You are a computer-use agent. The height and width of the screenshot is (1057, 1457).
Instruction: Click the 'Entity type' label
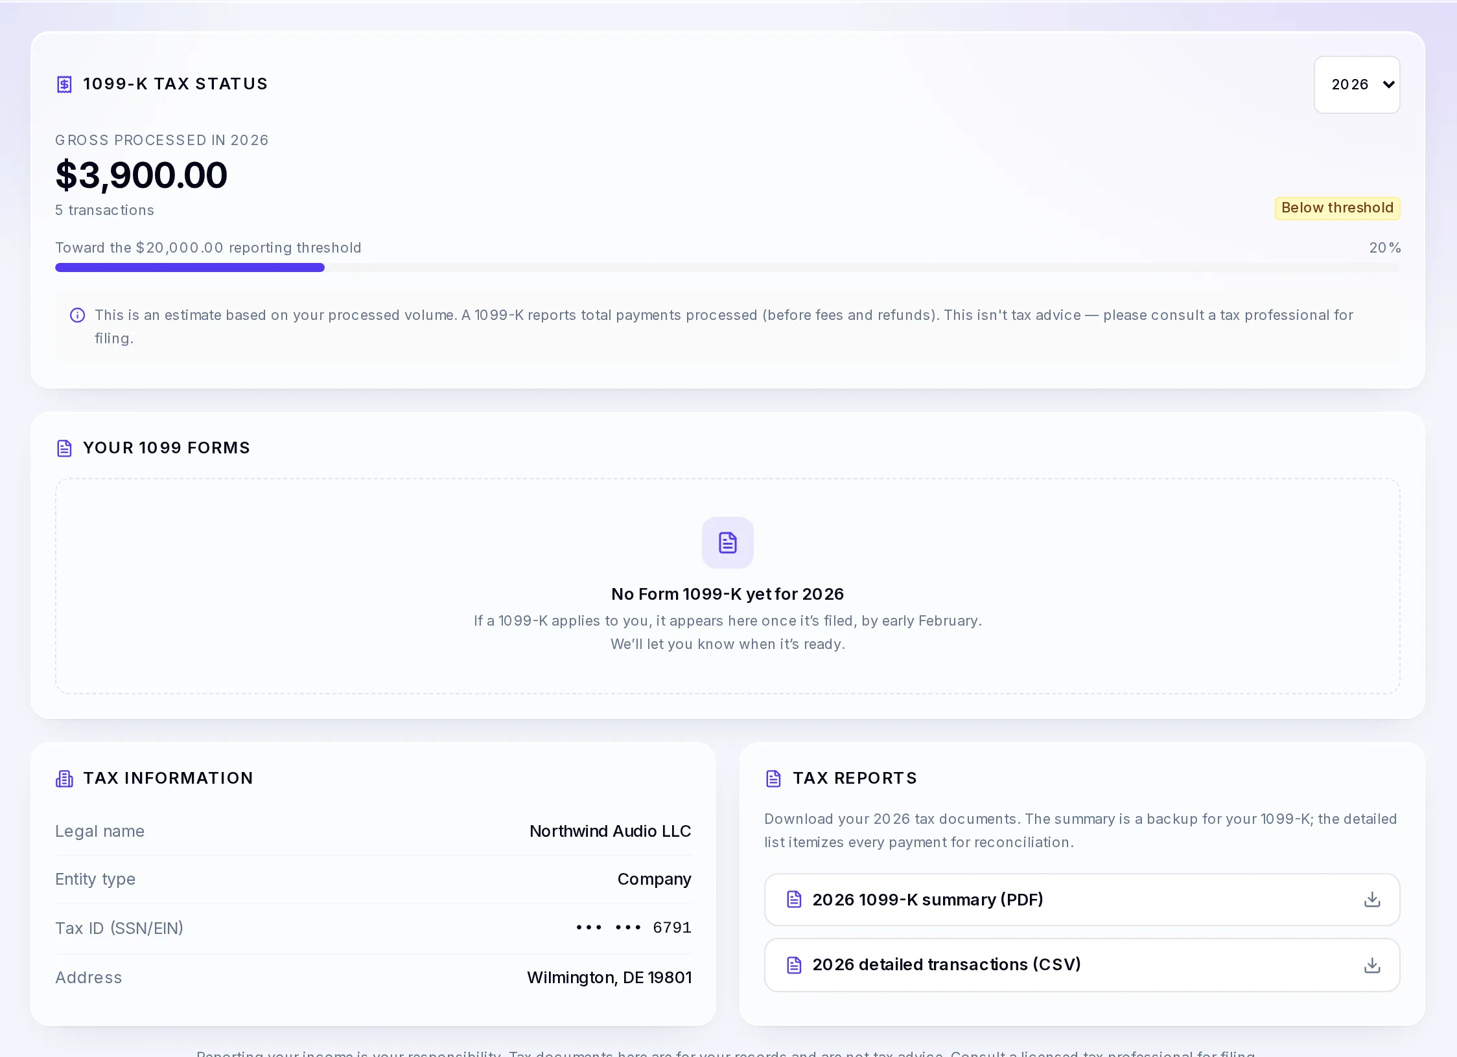[95, 879]
